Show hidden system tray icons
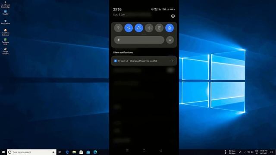 pyautogui.click(x=245, y=152)
